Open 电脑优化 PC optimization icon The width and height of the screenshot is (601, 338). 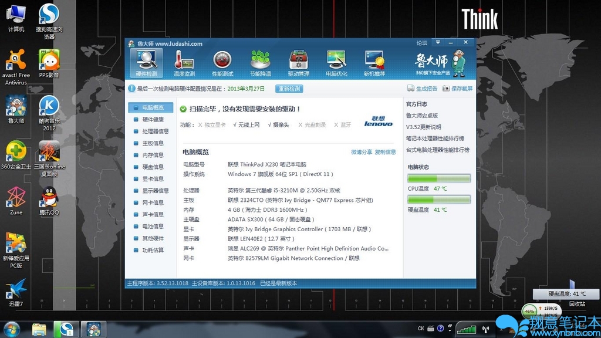click(x=336, y=63)
